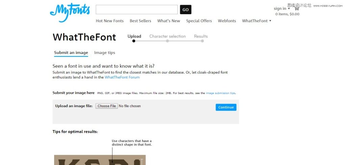
Task: Click the sample font image thumbnail
Action: [100, 160]
